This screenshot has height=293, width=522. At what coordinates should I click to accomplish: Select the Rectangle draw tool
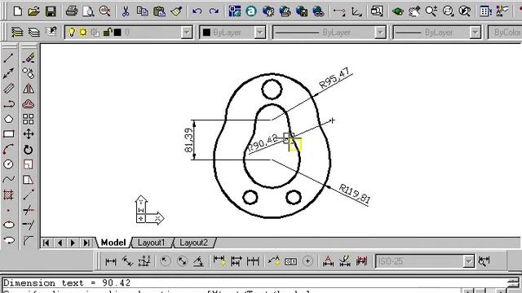tap(9, 134)
